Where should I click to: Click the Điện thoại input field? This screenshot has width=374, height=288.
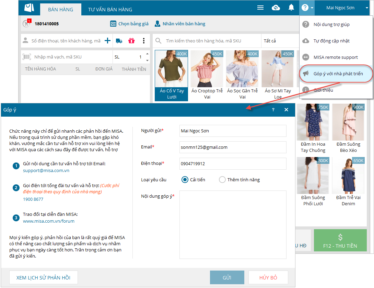pos(233,163)
